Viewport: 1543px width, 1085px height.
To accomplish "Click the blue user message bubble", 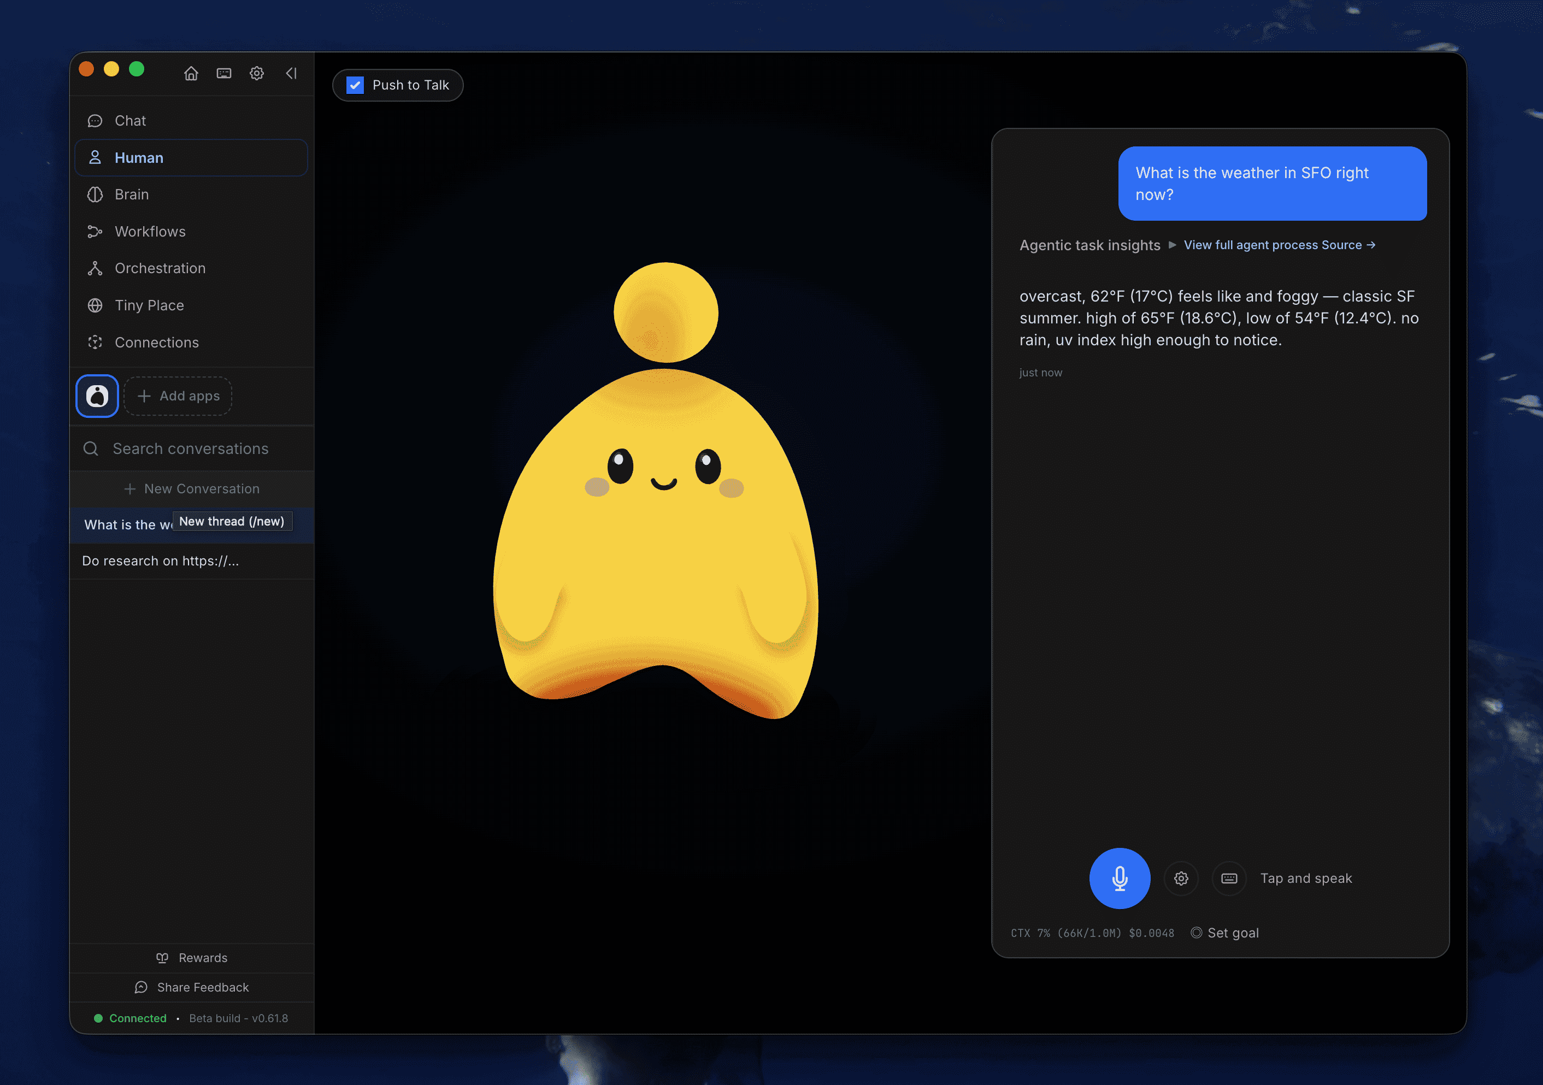I will pyautogui.click(x=1272, y=184).
